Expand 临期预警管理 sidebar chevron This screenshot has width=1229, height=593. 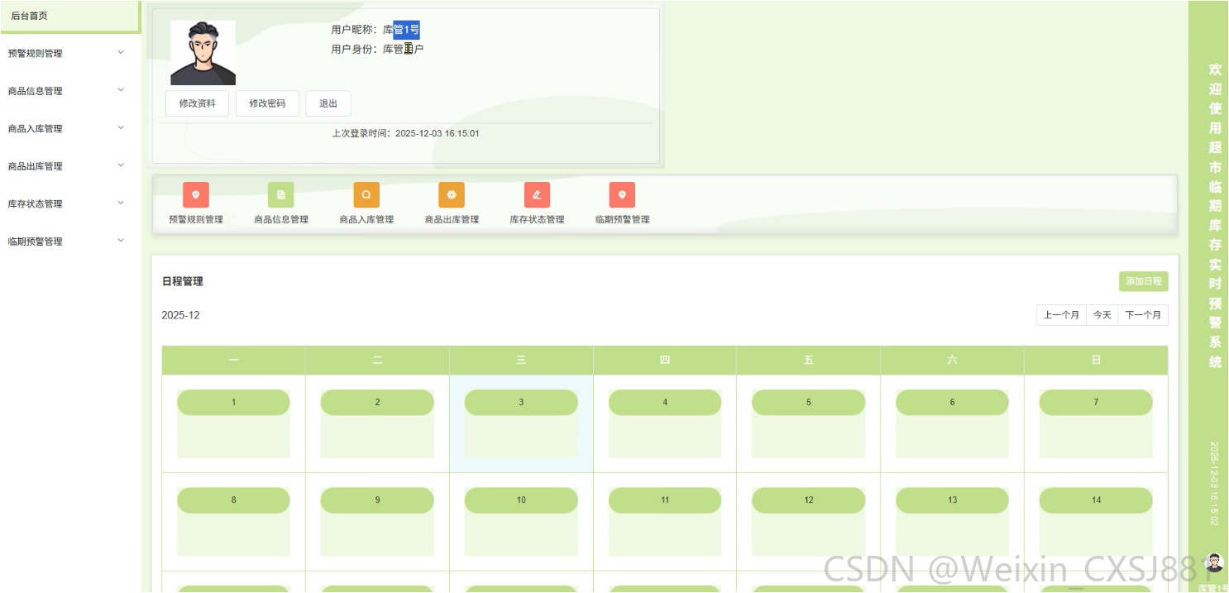[x=121, y=241]
